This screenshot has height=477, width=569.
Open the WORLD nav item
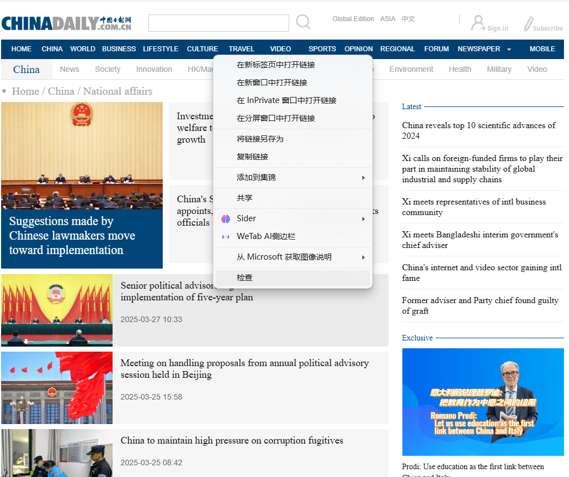(x=82, y=49)
